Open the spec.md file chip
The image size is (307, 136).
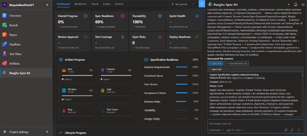215,63
